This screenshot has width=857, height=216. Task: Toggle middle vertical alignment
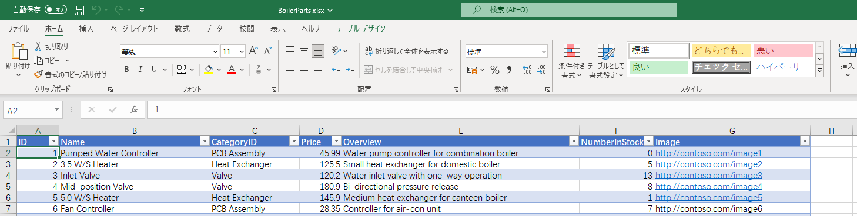[304, 51]
